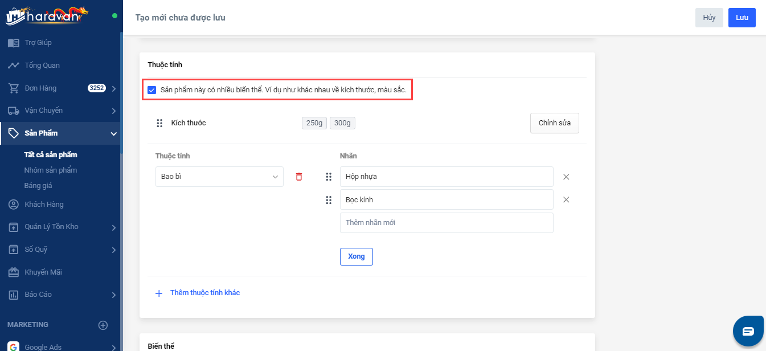Open the Bao bì attribute dropdown
This screenshot has height=351, width=766.
point(219,177)
